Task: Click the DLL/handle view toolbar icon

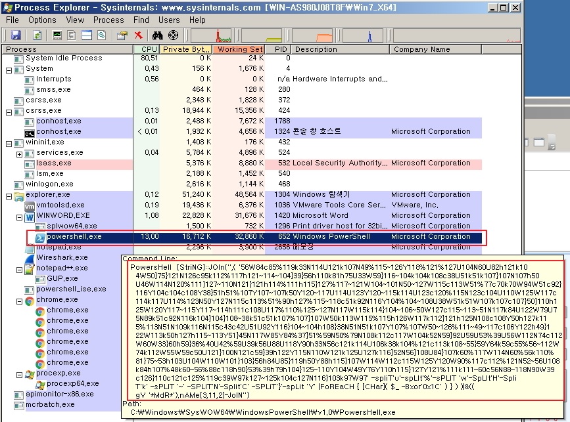Action: [x=101, y=35]
